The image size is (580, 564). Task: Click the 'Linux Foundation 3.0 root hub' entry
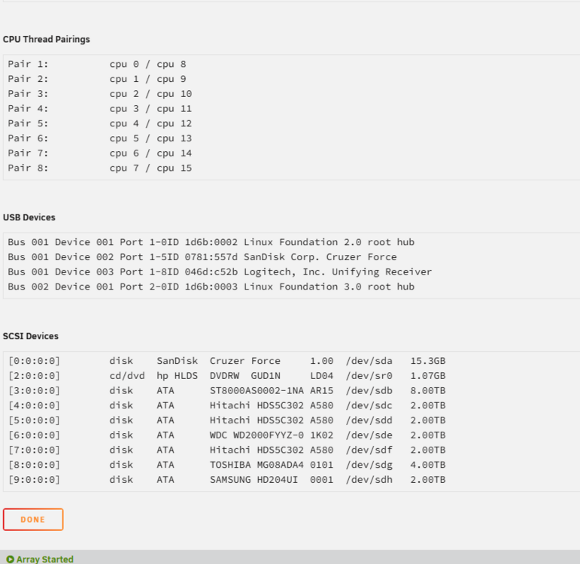coord(329,287)
